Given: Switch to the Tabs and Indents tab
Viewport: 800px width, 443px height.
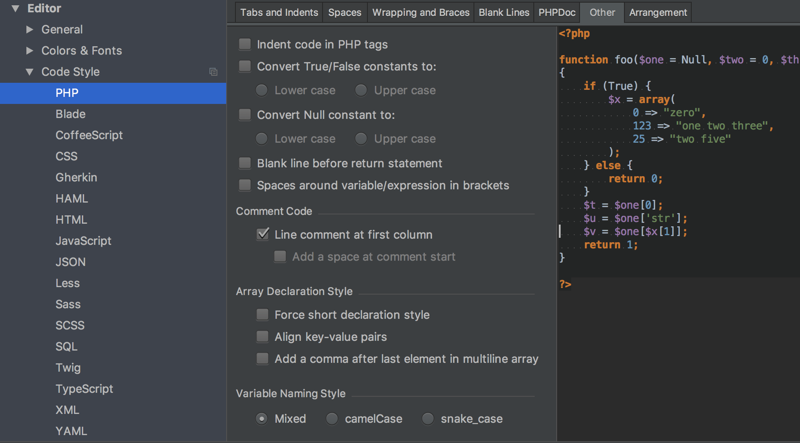Looking at the screenshot, I should pyautogui.click(x=279, y=12).
